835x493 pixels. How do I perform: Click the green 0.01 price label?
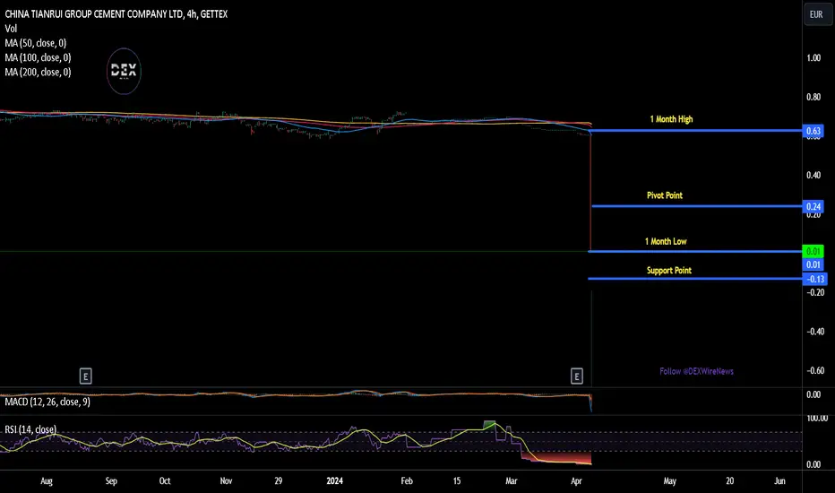(813, 251)
